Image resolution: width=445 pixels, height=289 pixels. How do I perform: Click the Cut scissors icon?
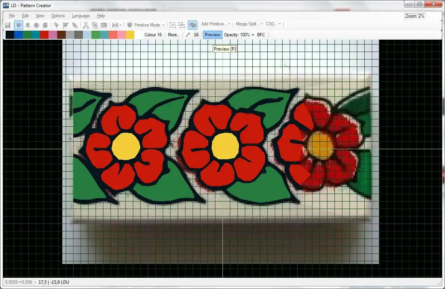pyautogui.click(x=86, y=25)
